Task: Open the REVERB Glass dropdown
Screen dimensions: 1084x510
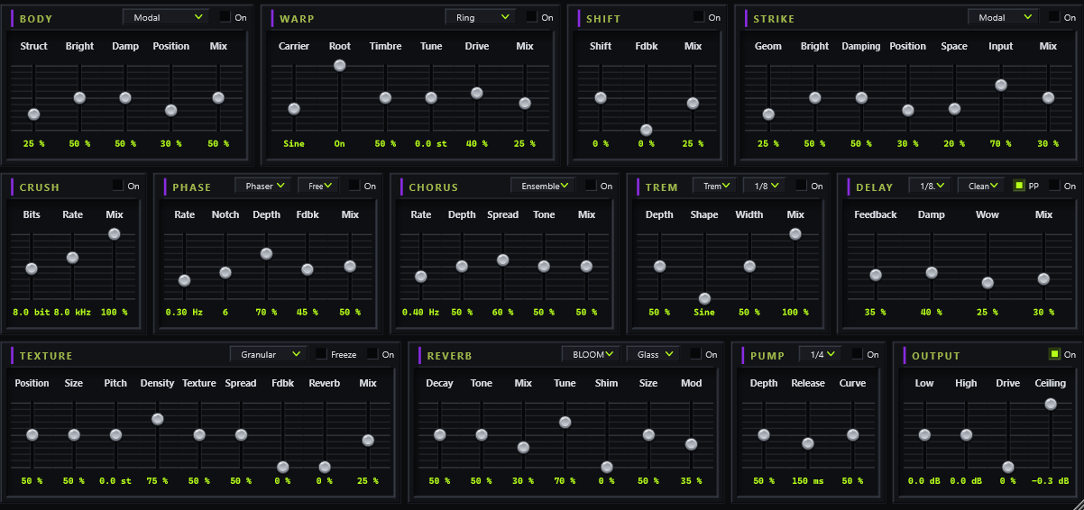Action: point(654,354)
